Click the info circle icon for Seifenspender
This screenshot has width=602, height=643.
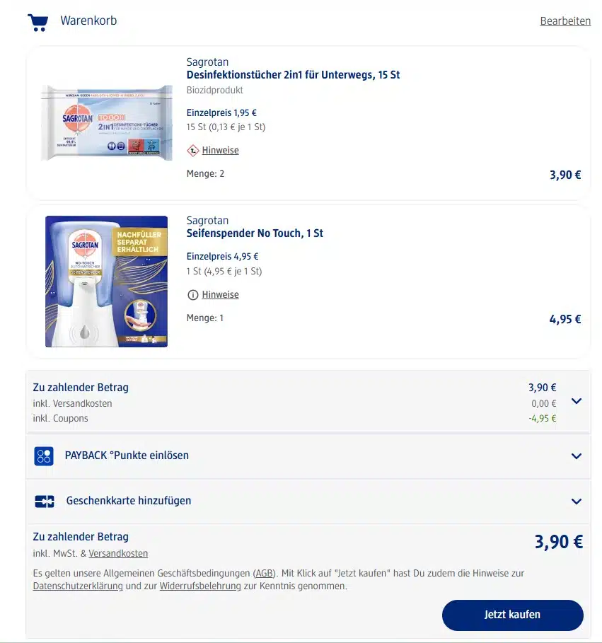pyautogui.click(x=192, y=295)
